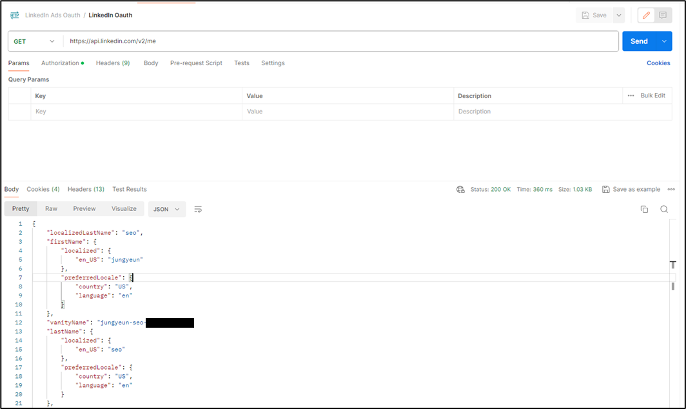Click the lastName key on line 13
The width and height of the screenshot is (686, 409).
point(63,332)
